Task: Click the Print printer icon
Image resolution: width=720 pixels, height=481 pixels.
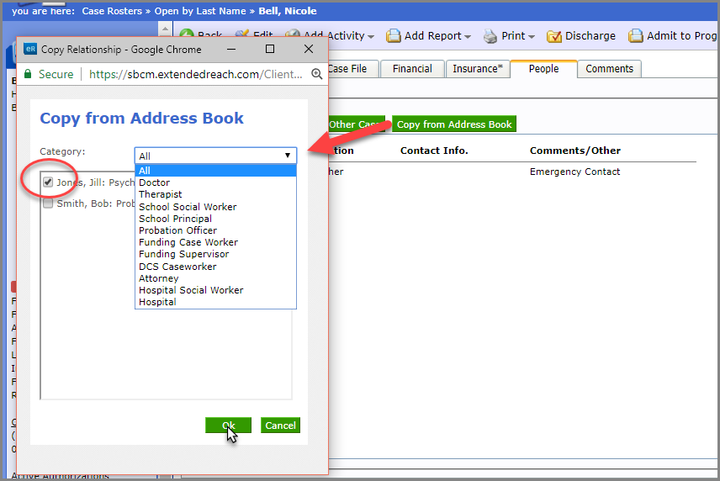Action: click(x=490, y=36)
